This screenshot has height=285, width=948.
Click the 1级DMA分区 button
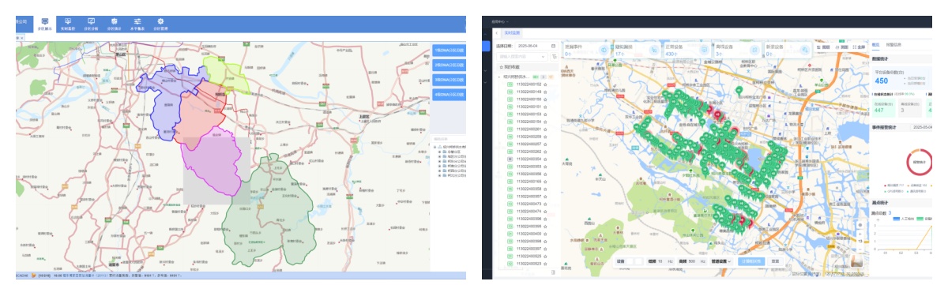pos(449,50)
